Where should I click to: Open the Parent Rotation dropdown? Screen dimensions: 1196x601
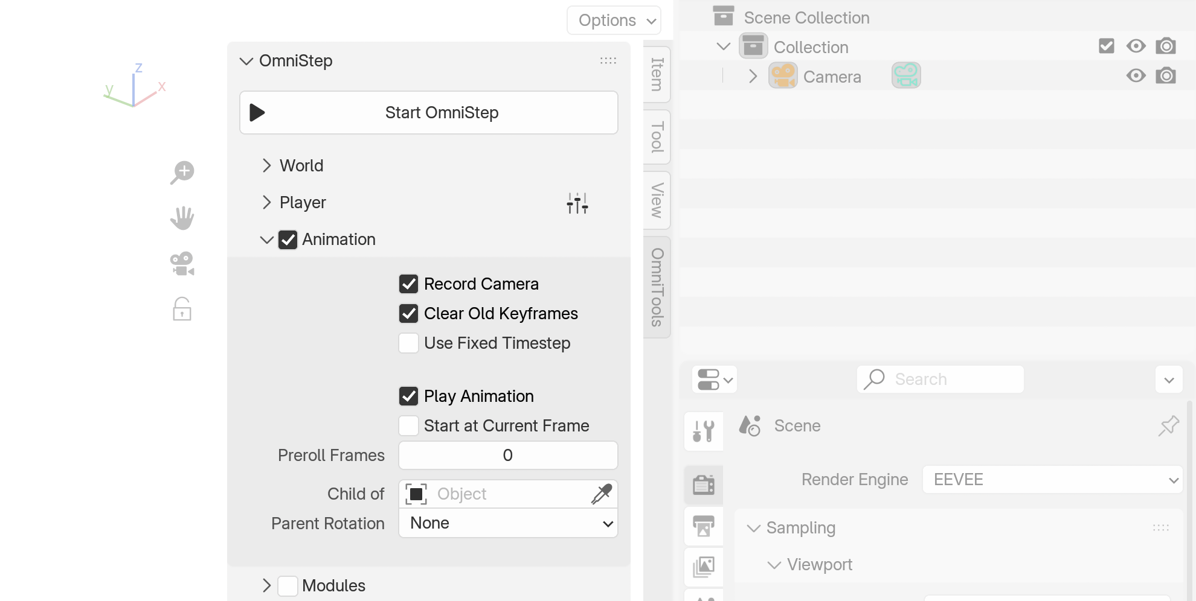tap(508, 523)
